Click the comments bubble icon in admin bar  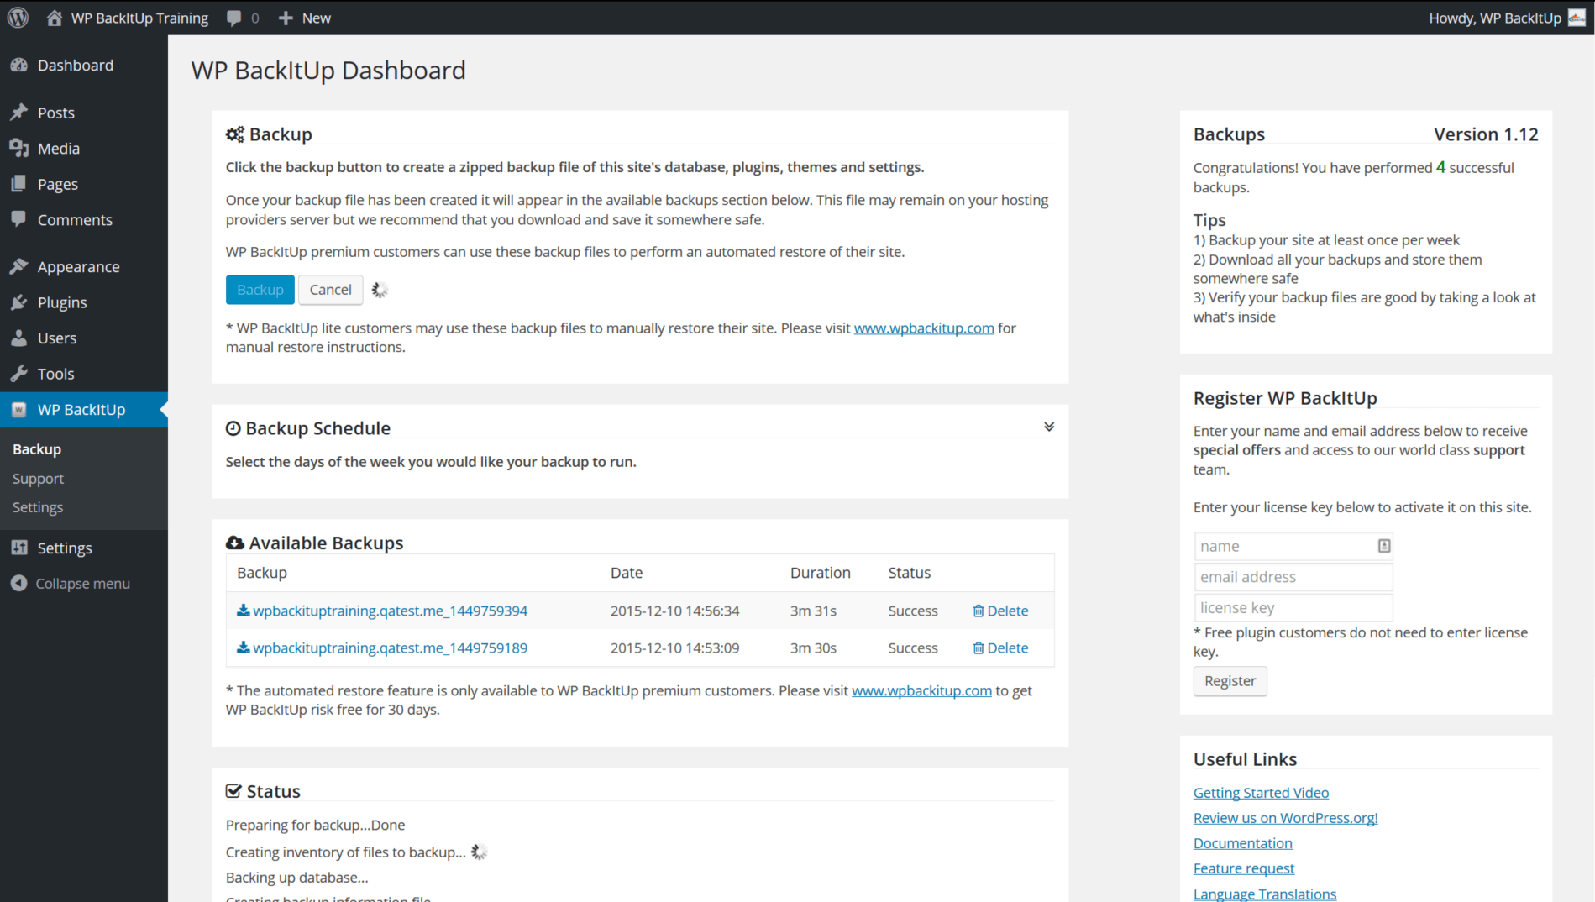234,18
